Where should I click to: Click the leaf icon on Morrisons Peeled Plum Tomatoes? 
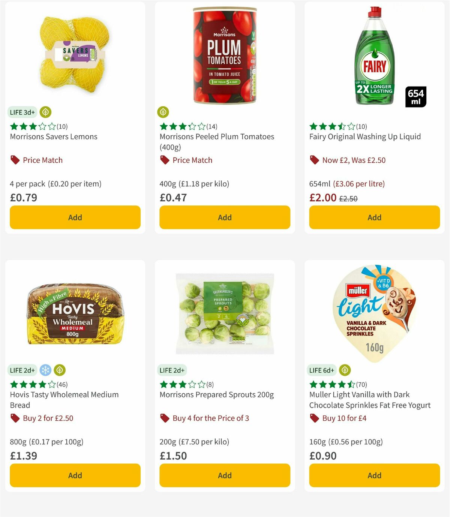(x=163, y=112)
